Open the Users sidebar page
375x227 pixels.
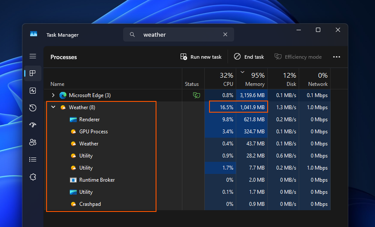pyautogui.click(x=33, y=142)
